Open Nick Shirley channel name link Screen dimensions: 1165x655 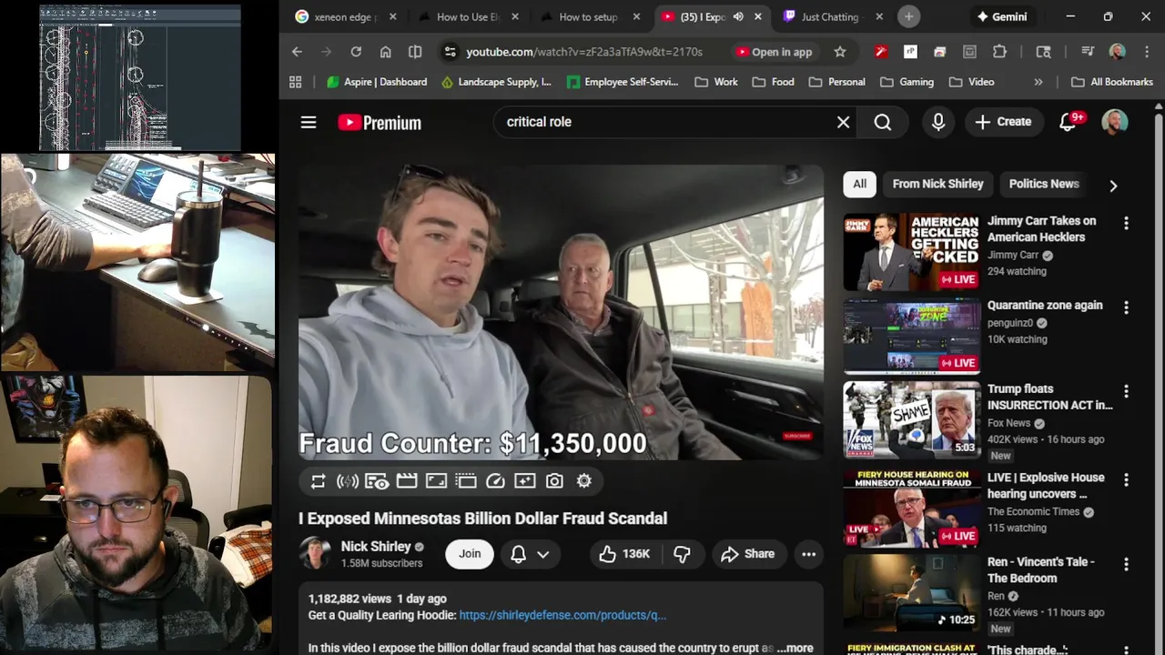(375, 547)
